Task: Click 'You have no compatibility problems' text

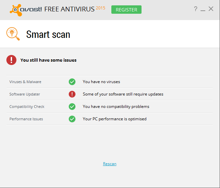Action: pos(116,107)
